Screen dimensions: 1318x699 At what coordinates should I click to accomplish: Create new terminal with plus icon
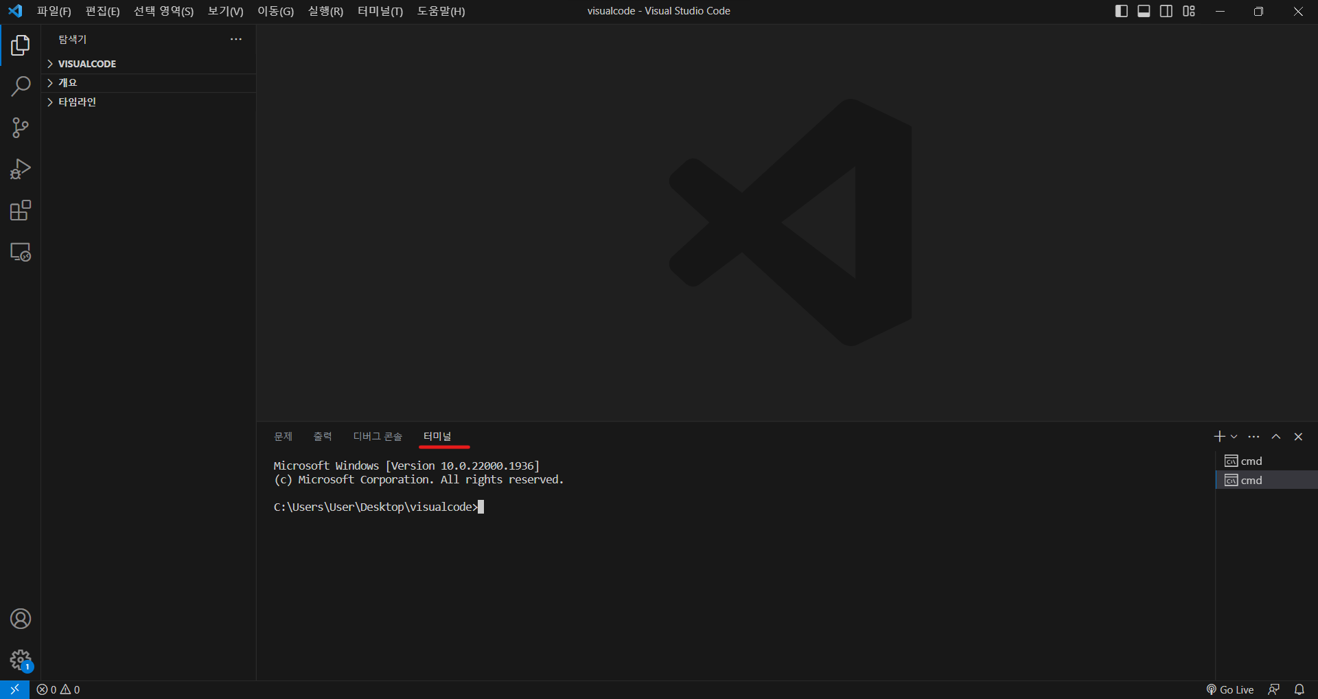click(1219, 436)
